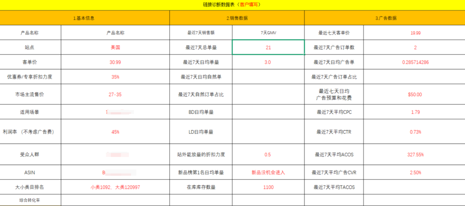Image resolution: width=465 pixels, height=206 pixels.
Task: Select the 35% discount cell
Action: pyautogui.click(x=115, y=77)
